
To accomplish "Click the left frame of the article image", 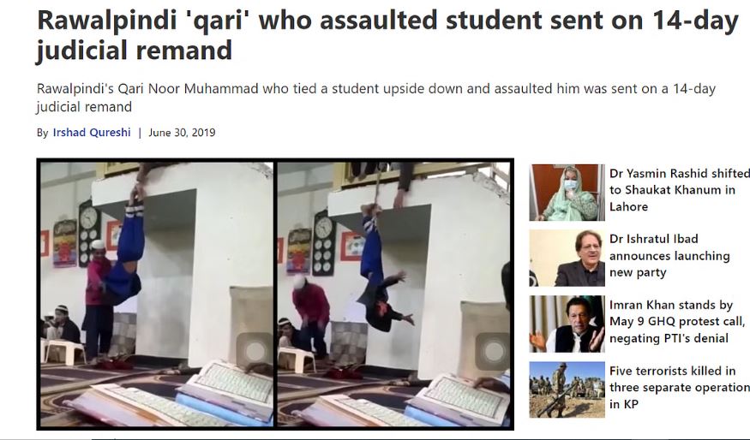I will [x=157, y=294].
